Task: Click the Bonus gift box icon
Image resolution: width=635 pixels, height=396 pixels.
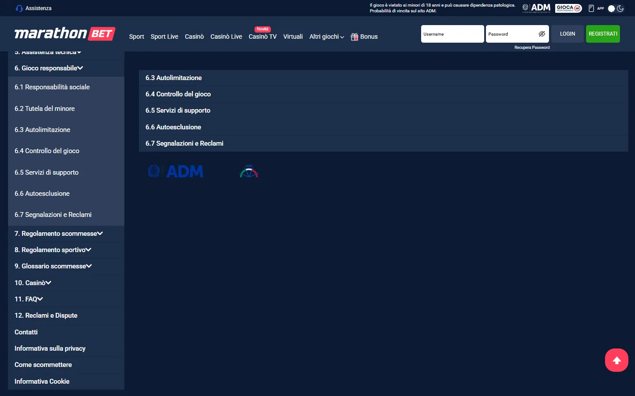Action: pos(354,37)
